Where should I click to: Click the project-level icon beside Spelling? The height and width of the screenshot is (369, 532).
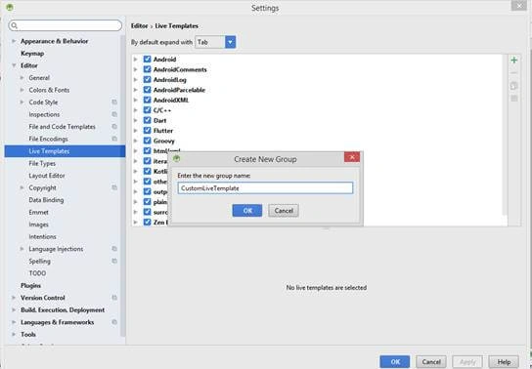click(x=114, y=261)
